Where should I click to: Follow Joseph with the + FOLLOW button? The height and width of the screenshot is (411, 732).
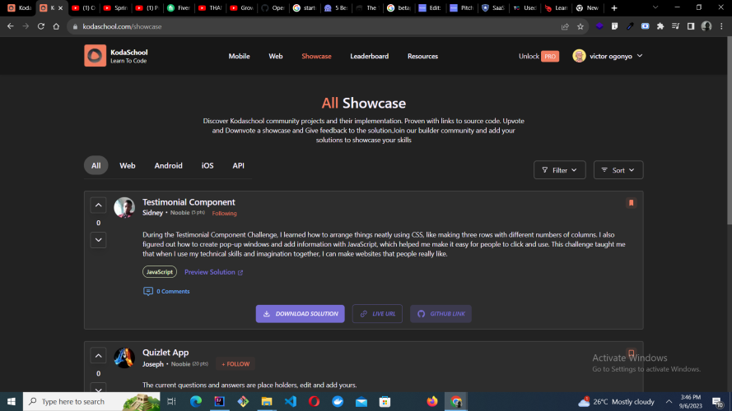pos(235,364)
